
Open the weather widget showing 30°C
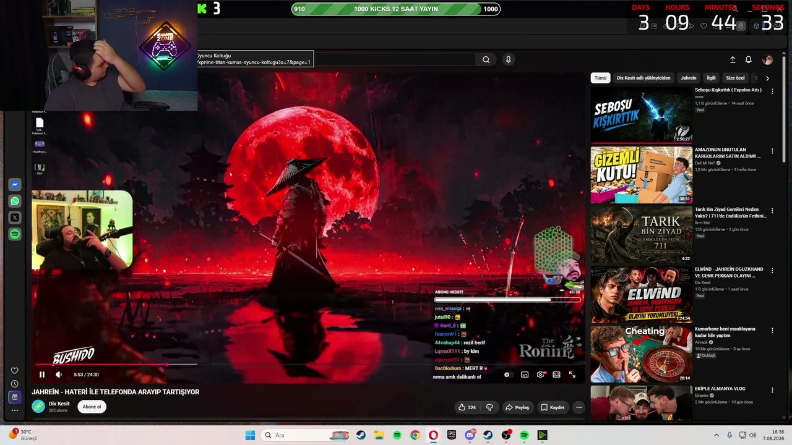tap(24, 435)
